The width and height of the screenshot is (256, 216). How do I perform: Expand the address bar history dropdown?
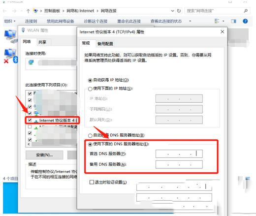[172, 11]
